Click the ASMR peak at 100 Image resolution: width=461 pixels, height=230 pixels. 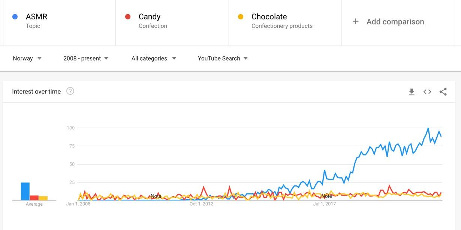point(428,128)
